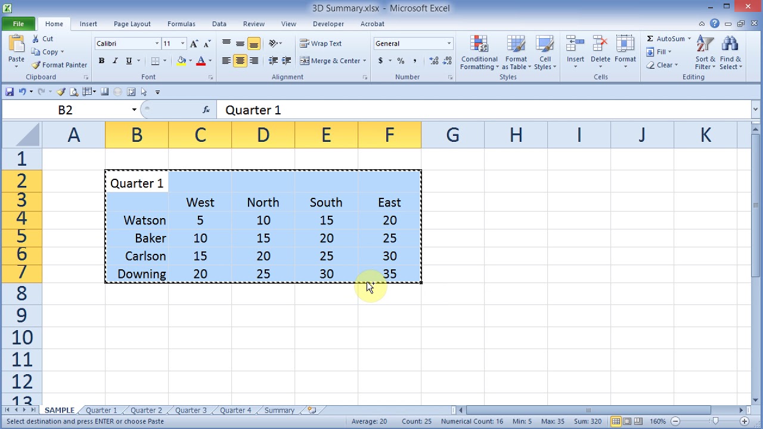The width and height of the screenshot is (763, 429).
Task: Expand the Merge & Center dropdown arrow
Action: point(365,61)
